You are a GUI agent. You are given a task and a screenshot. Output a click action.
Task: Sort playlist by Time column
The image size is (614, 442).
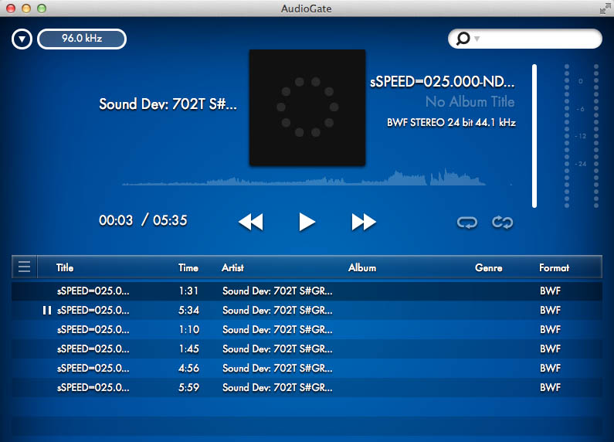(x=188, y=268)
